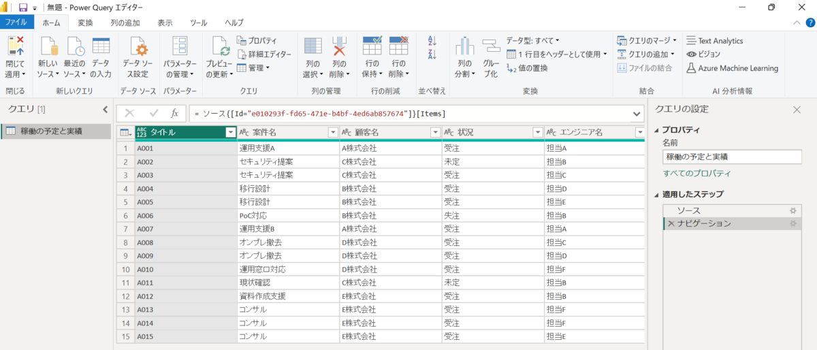Open the Advanced Editor (詳細エディター)

[264, 54]
